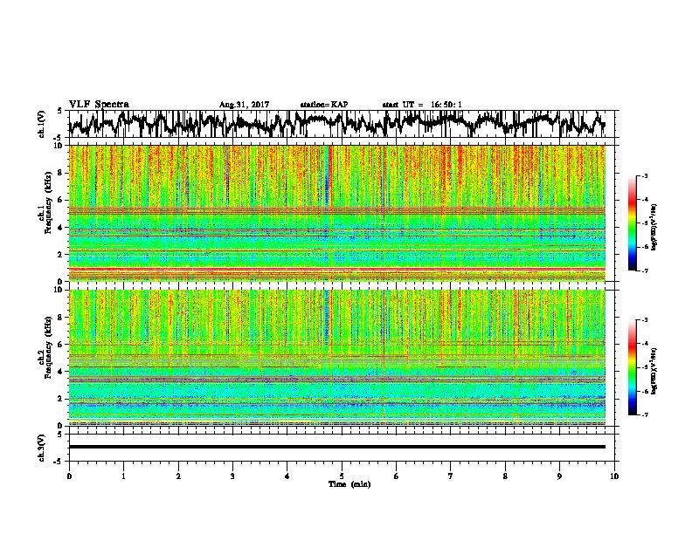Click time axis tick label '3'
This screenshot has width=692, height=534.
(232, 476)
